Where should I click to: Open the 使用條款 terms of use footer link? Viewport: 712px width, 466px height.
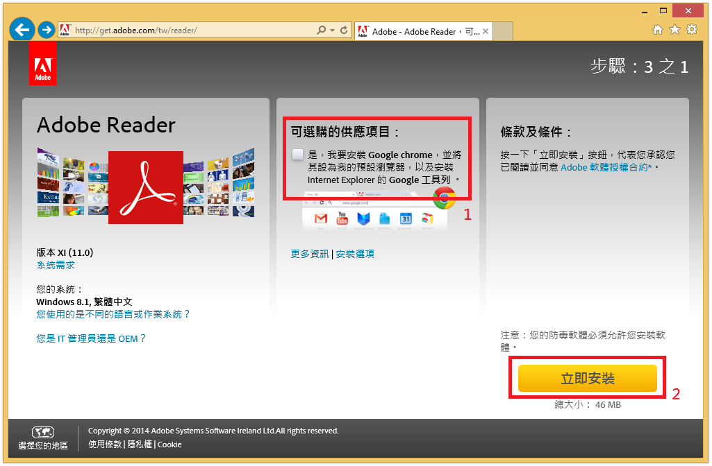pos(105,445)
